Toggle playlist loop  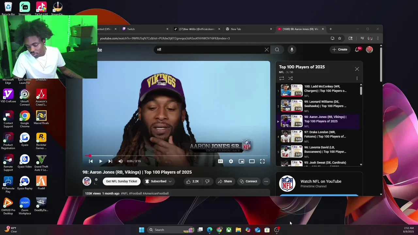coord(281,78)
